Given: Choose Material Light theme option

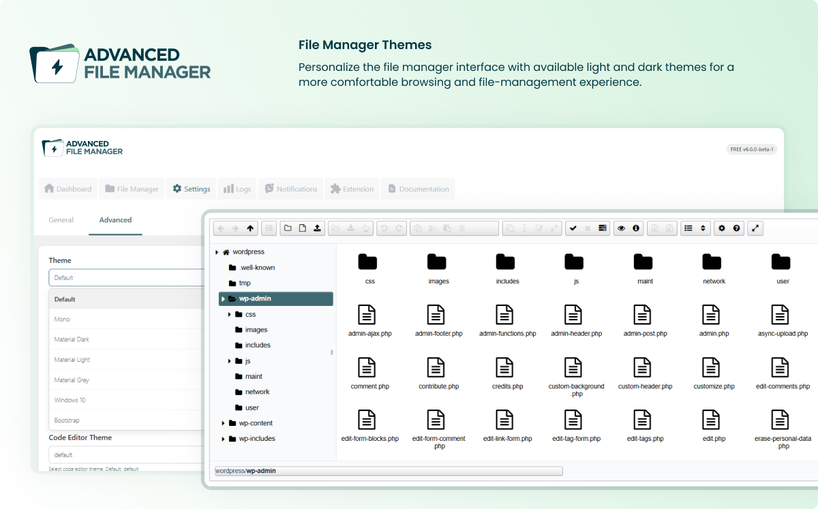Looking at the screenshot, I should 126,360.
